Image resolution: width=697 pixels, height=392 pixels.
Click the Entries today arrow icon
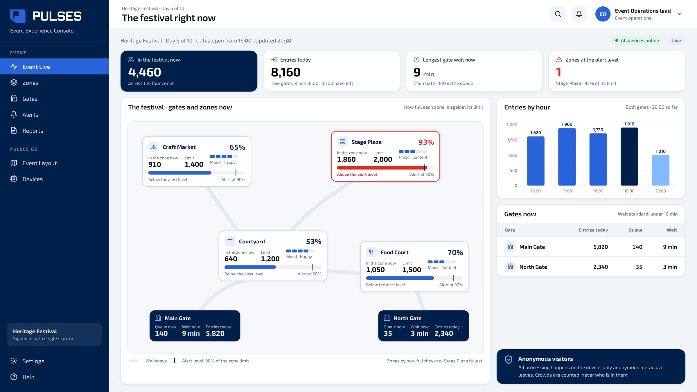point(274,60)
